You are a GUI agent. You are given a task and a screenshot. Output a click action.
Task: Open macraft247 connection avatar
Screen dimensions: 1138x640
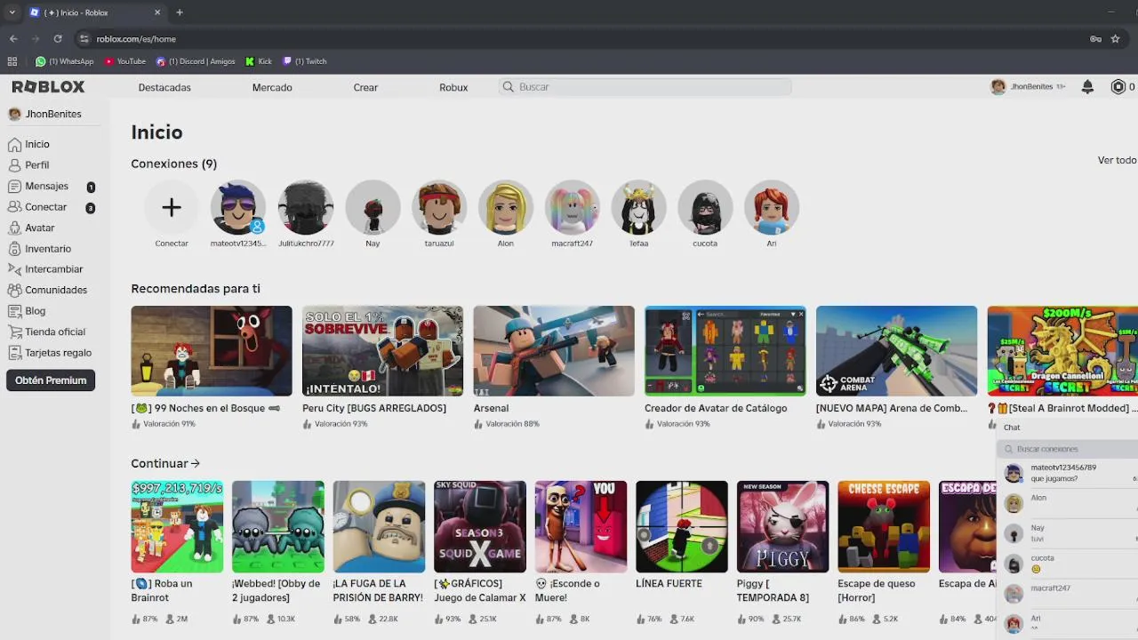point(573,207)
